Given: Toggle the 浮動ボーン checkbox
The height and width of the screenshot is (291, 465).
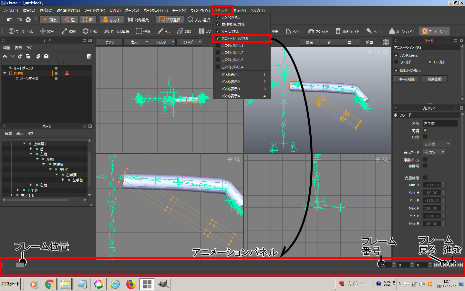Looking at the screenshot, I should pos(425,159).
